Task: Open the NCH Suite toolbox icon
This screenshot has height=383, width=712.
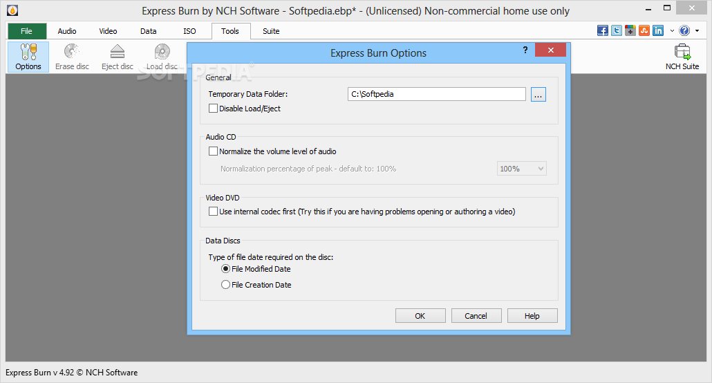Action: pyautogui.click(x=682, y=57)
